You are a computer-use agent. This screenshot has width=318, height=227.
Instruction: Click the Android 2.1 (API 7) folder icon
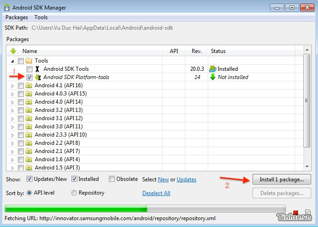point(29,151)
